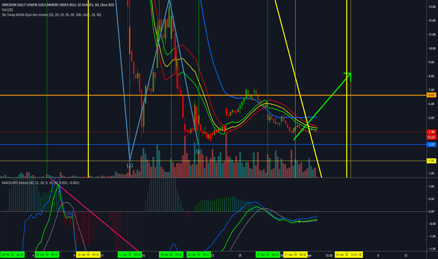Click the yellow 1.90 price label
Screen dimensions: 438x259
click(431, 161)
